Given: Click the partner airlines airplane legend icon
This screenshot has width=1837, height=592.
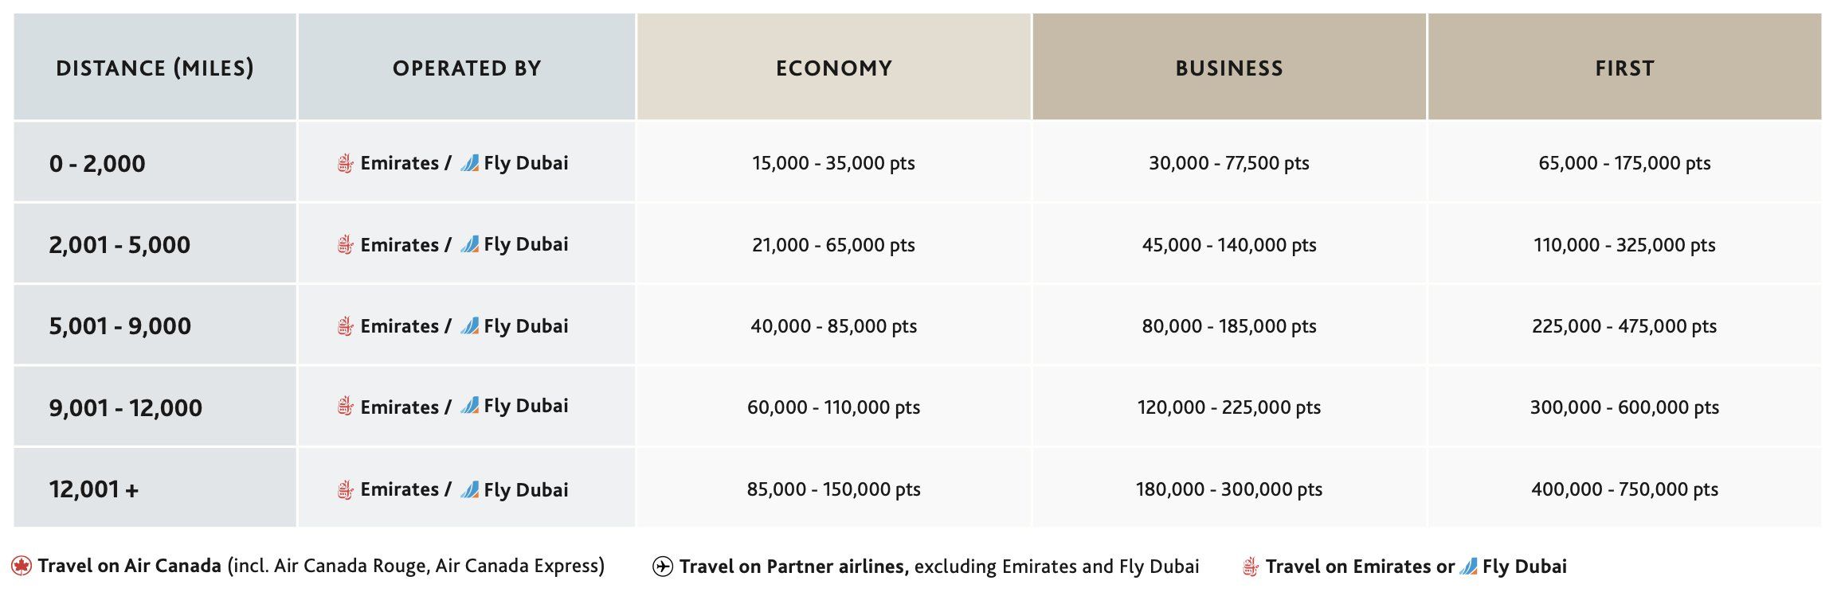Looking at the screenshot, I should pos(663,567).
